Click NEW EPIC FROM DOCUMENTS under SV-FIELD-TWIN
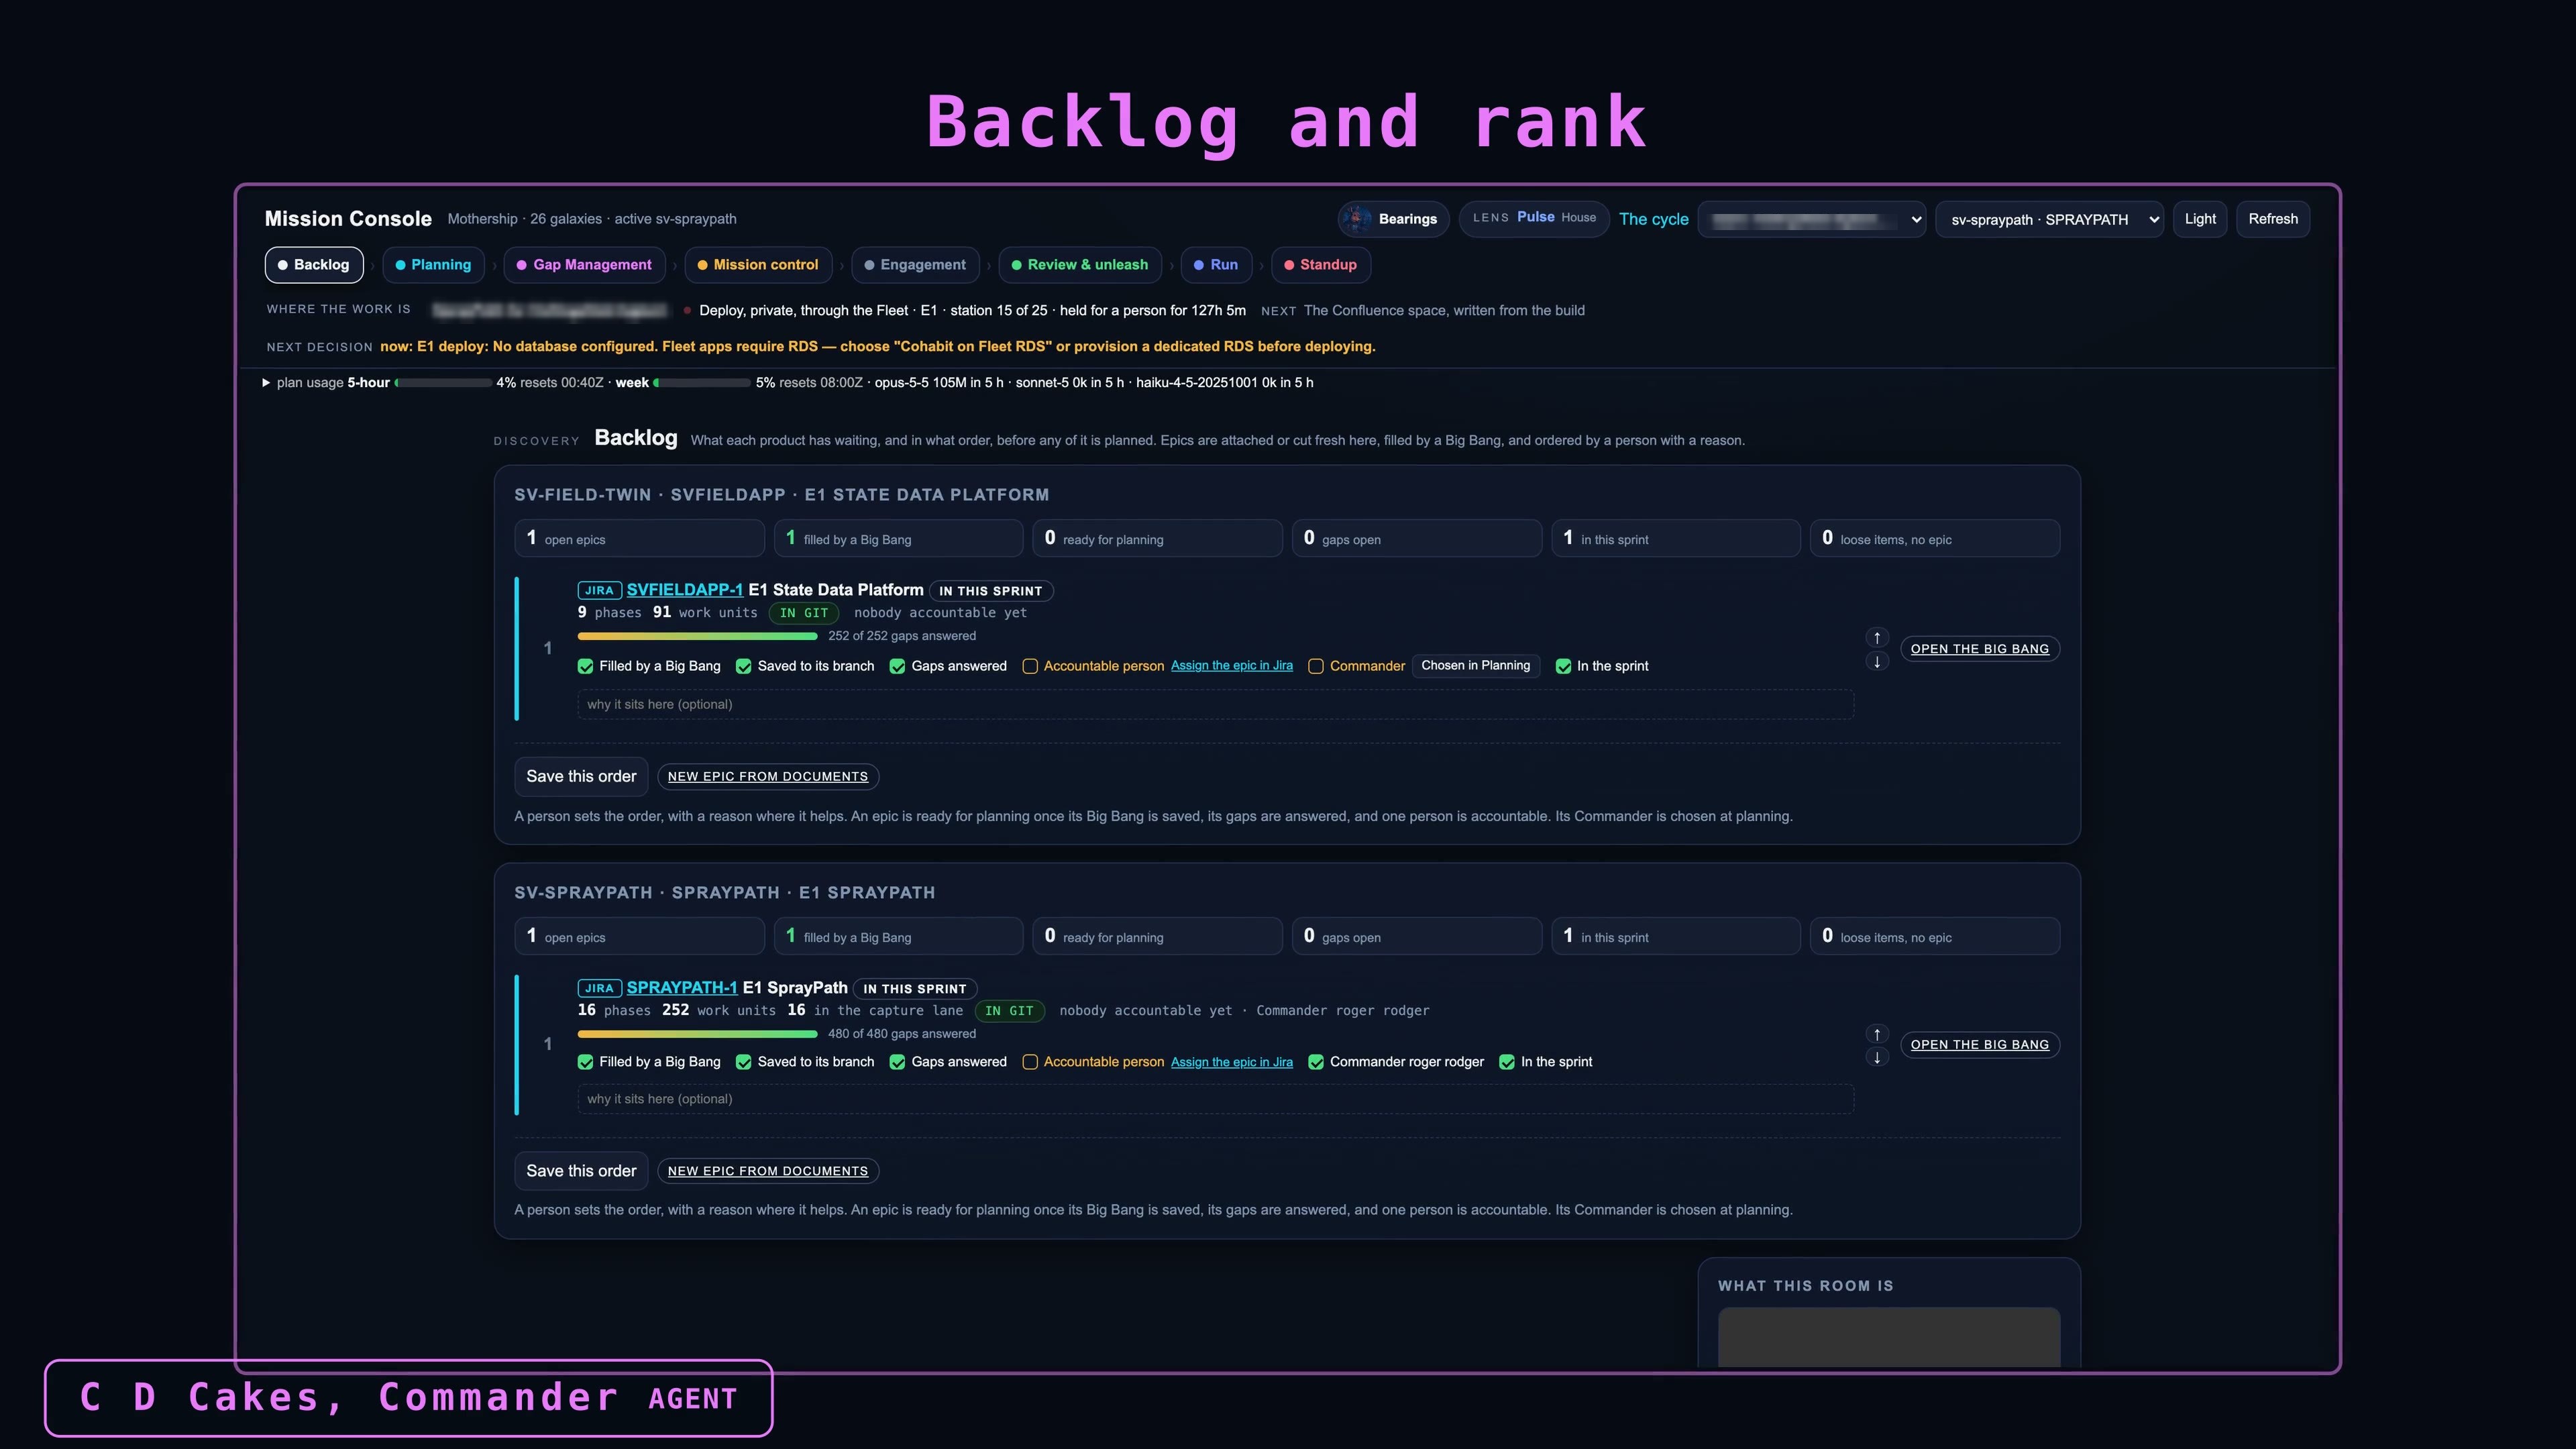 (x=768, y=777)
